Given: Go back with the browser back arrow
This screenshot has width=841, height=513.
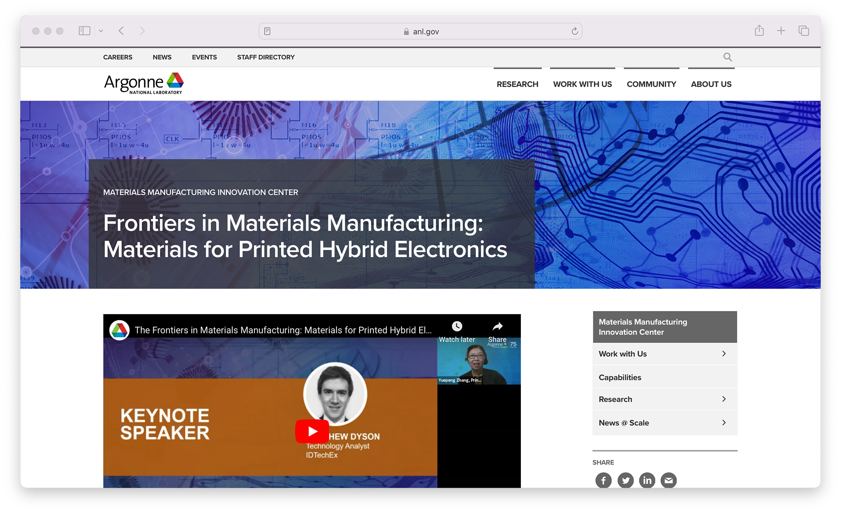Looking at the screenshot, I should 121,31.
